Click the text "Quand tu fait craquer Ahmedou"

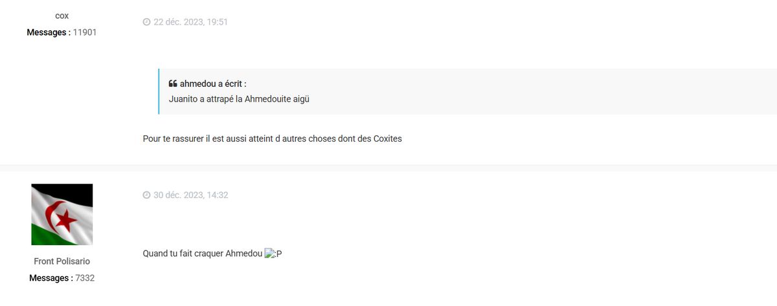pos(202,254)
